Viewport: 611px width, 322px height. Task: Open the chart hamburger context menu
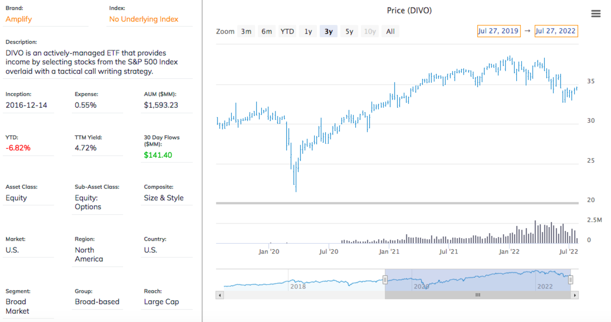pos(596,14)
